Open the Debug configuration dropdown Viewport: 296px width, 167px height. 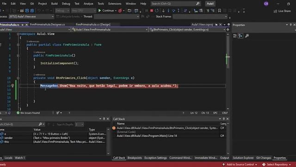click(62, 11)
